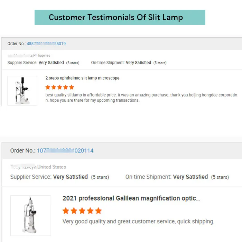This screenshot has height=242, width=242.
Task: Click the second star of the United States review
Action: (x=74, y=211)
